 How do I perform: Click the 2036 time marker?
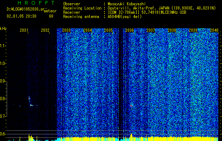tap(130, 30)
